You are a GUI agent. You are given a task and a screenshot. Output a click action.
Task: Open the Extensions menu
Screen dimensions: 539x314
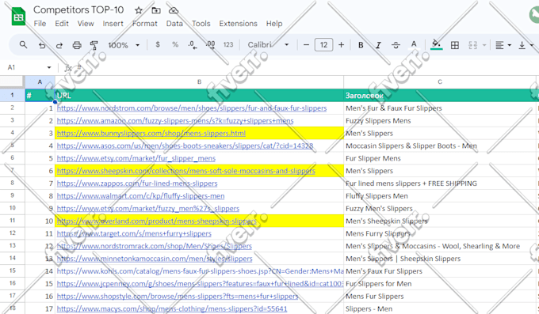click(239, 24)
